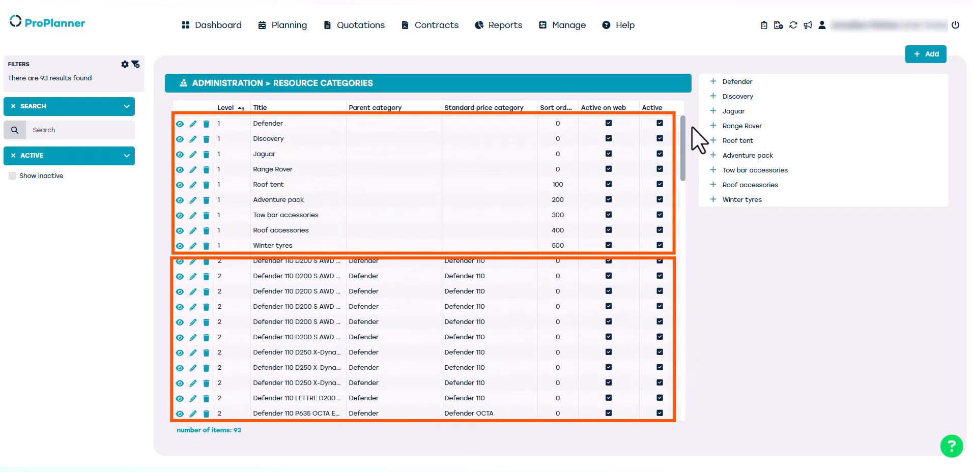Clear all filters with the funnel icon

[135, 64]
